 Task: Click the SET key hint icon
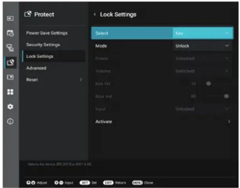tap(85, 183)
